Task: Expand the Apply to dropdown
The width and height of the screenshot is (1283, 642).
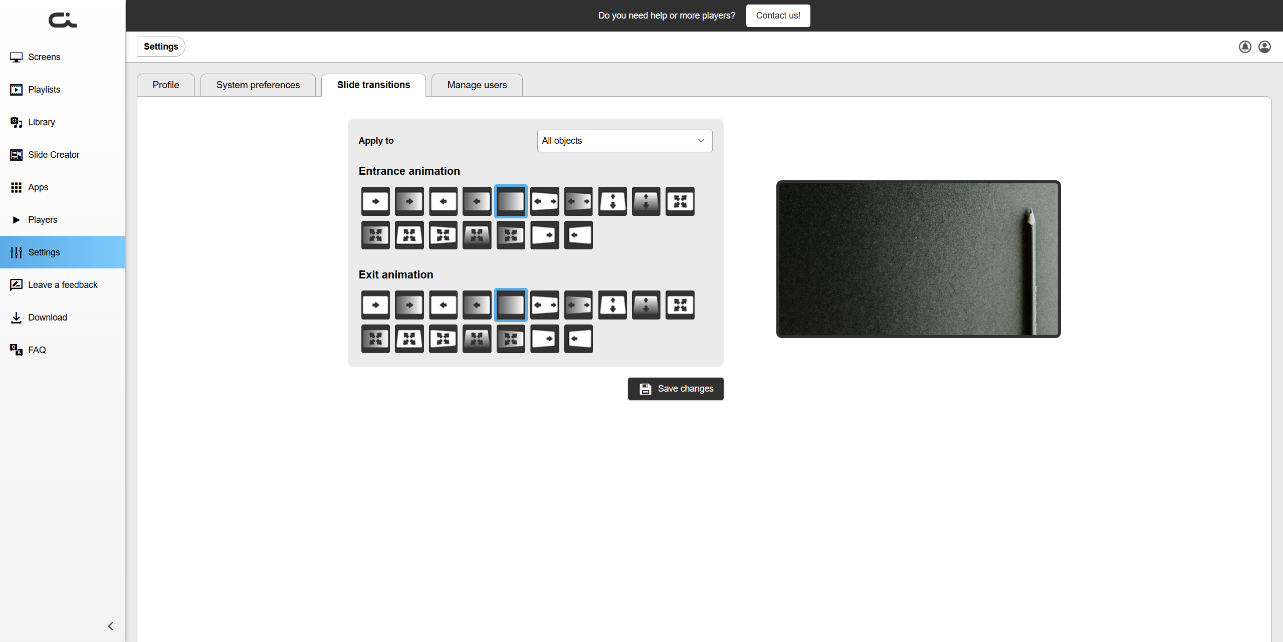Action: pos(624,141)
